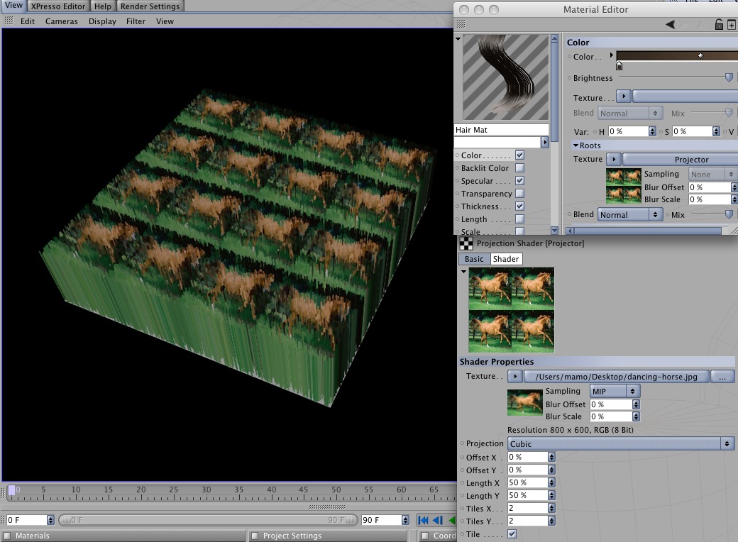Switch to the Render Settings tab

click(x=150, y=6)
